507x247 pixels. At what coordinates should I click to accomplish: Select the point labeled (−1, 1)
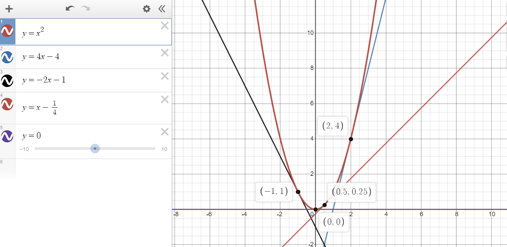point(298,192)
